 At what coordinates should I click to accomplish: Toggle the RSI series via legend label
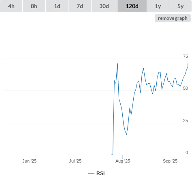click(100, 173)
